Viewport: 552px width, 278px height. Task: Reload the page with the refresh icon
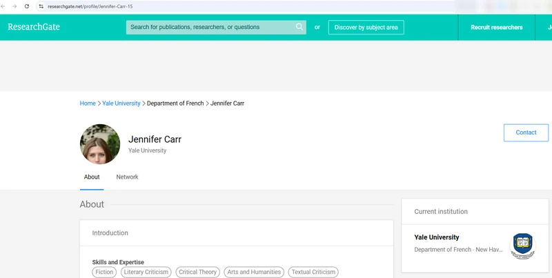tap(27, 6)
